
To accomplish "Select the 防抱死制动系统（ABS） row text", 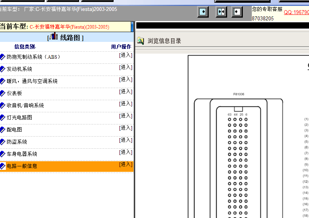I will [x=33, y=57].
